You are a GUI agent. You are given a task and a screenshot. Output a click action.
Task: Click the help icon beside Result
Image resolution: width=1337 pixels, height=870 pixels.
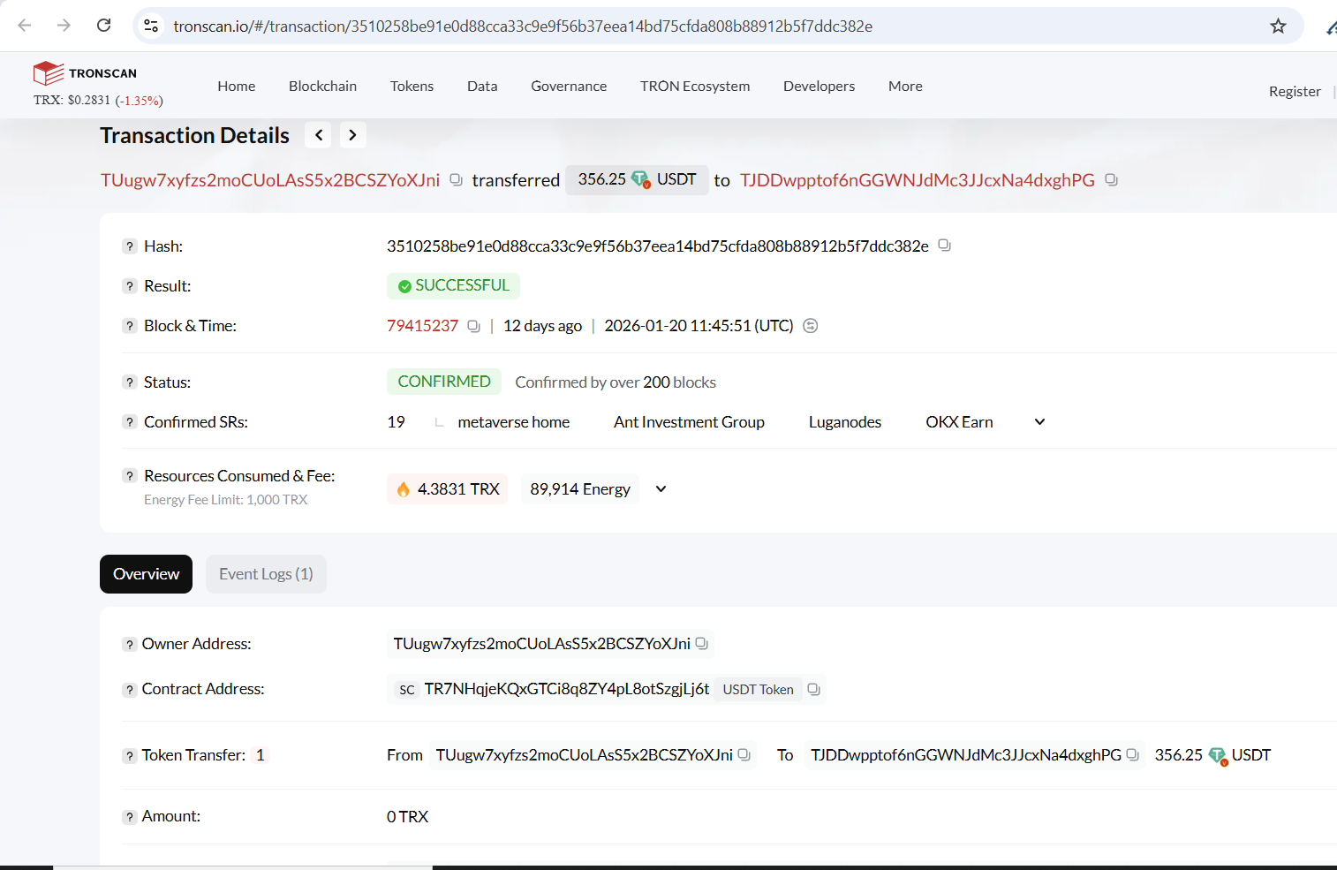130,286
